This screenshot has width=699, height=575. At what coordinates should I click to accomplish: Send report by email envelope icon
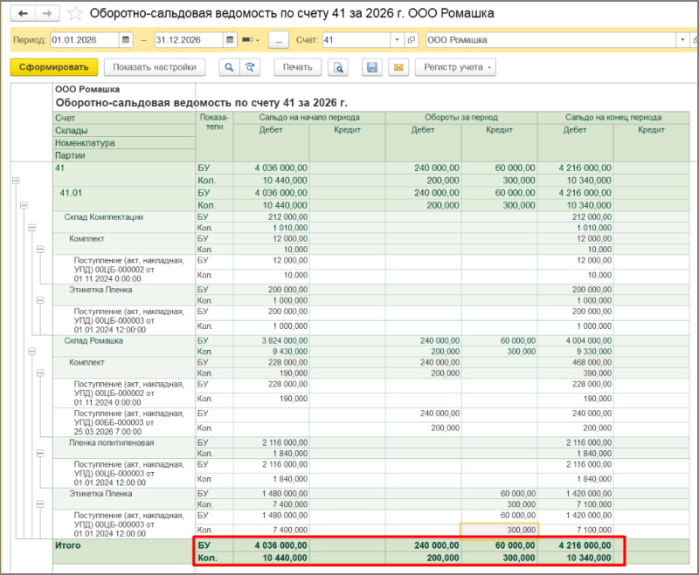[x=398, y=67]
